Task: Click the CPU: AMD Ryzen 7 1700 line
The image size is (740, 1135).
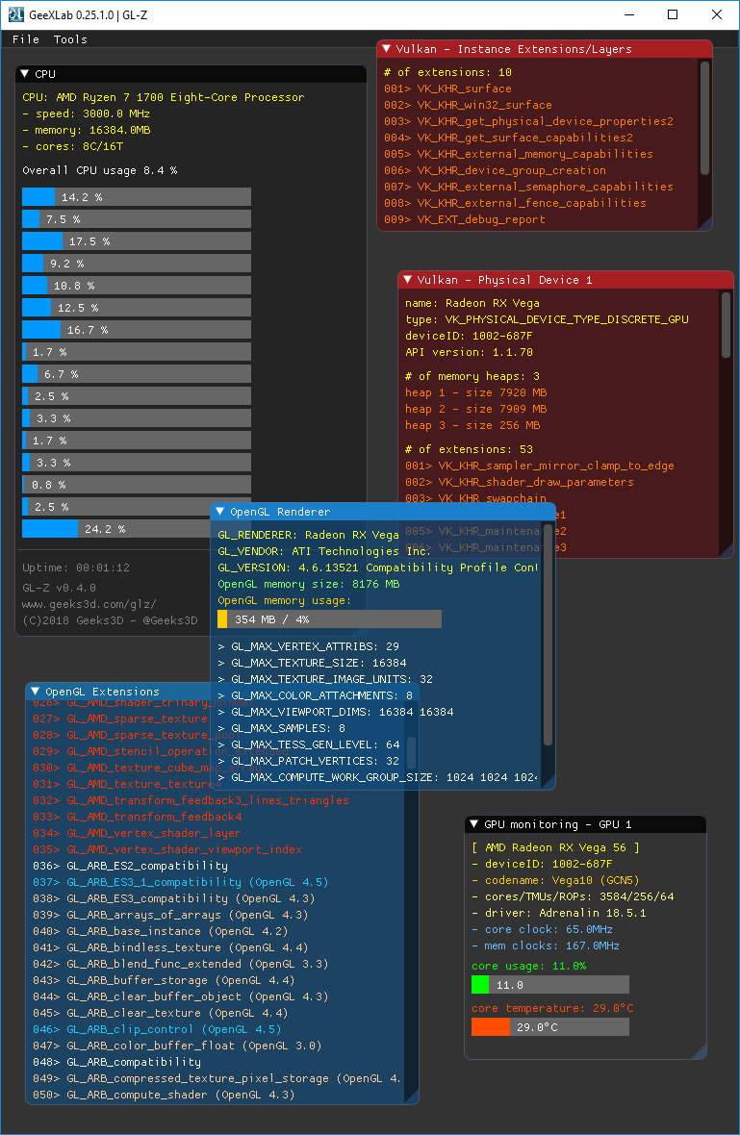Action: point(164,97)
